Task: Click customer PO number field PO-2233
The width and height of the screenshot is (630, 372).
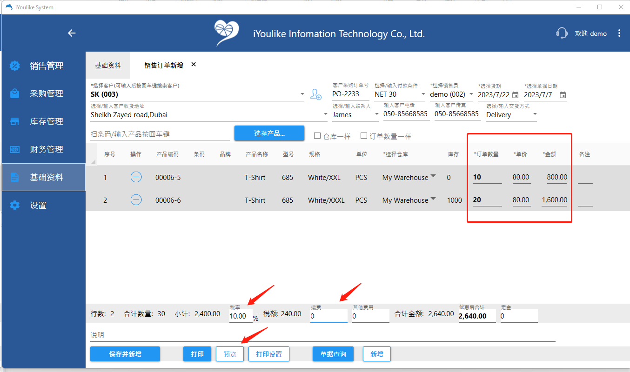Action: [x=351, y=94]
